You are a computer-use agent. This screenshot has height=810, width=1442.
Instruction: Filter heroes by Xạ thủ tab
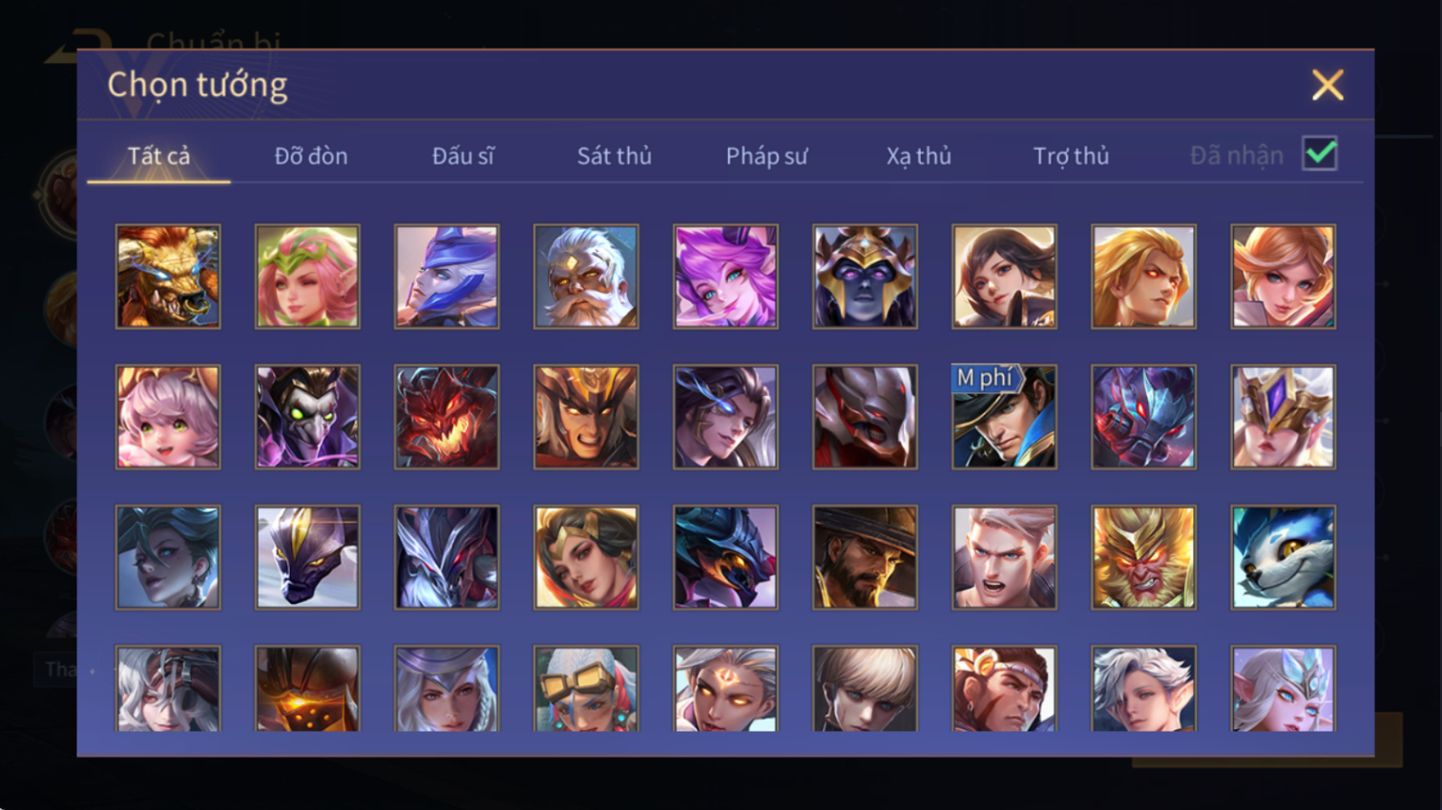[918, 156]
